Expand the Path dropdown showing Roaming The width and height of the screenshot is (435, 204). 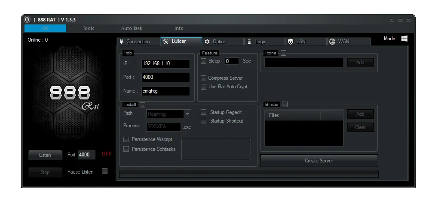[x=187, y=114]
